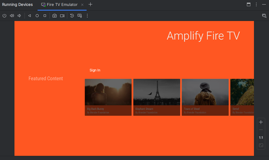Click the Elephant Dream title text

144,109
